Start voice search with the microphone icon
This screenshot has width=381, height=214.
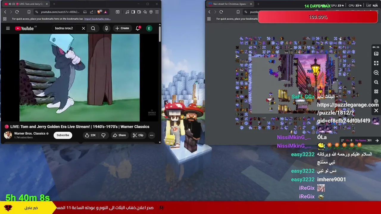pyautogui.click(x=107, y=28)
